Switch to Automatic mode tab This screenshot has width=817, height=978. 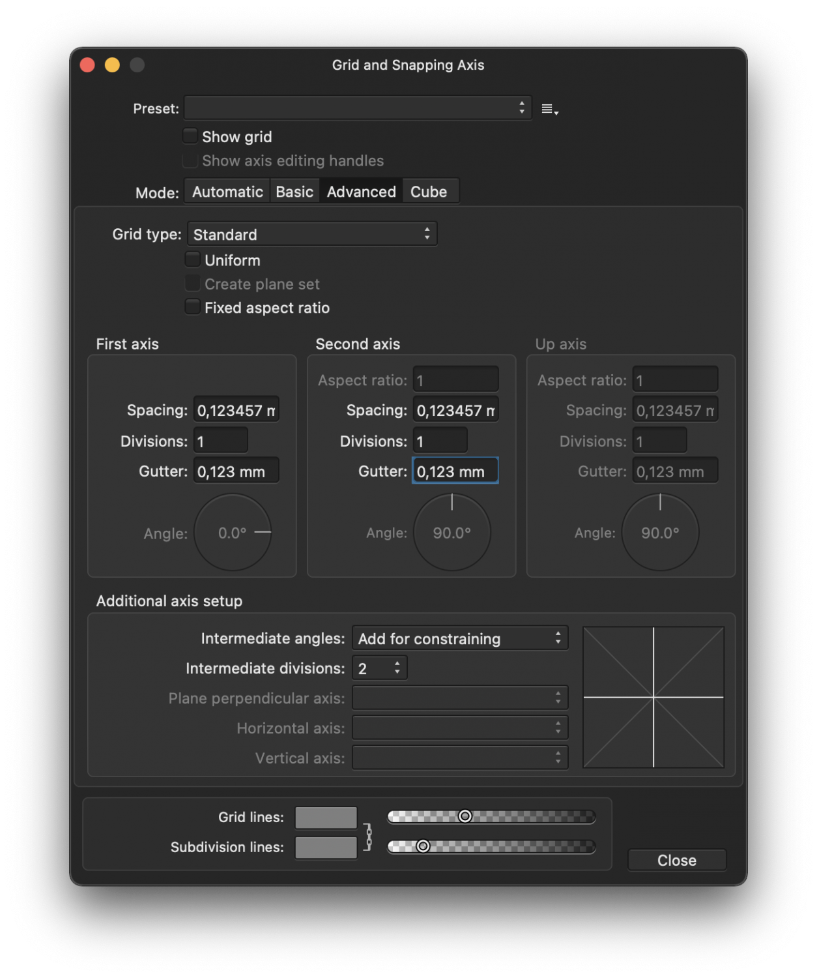coord(227,192)
